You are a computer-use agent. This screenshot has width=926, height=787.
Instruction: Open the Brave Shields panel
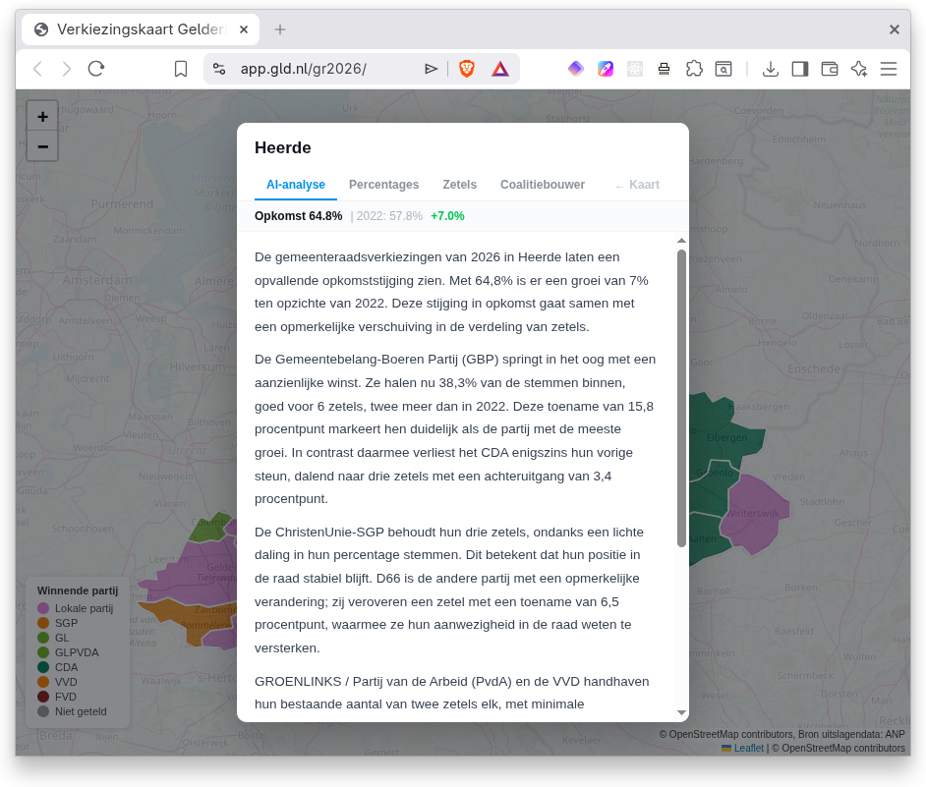click(x=466, y=69)
